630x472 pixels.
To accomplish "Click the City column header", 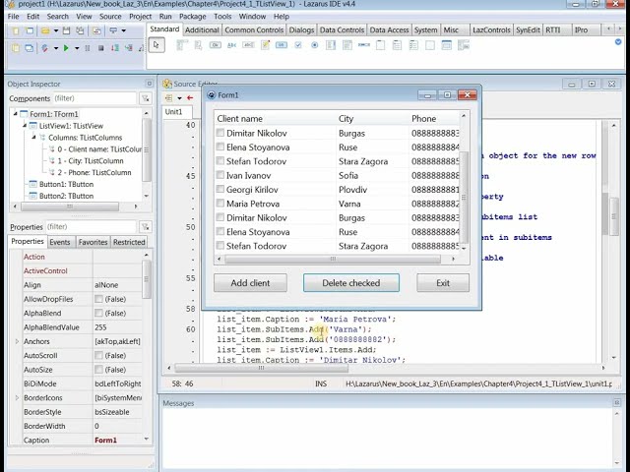I will coord(372,118).
